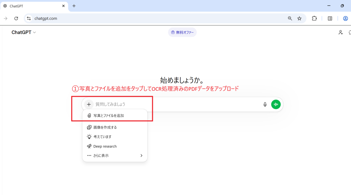Image resolution: width=351 pixels, height=195 pixels.
Task: Open the browser extensions puzzle icon
Action: tap(314, 18)
